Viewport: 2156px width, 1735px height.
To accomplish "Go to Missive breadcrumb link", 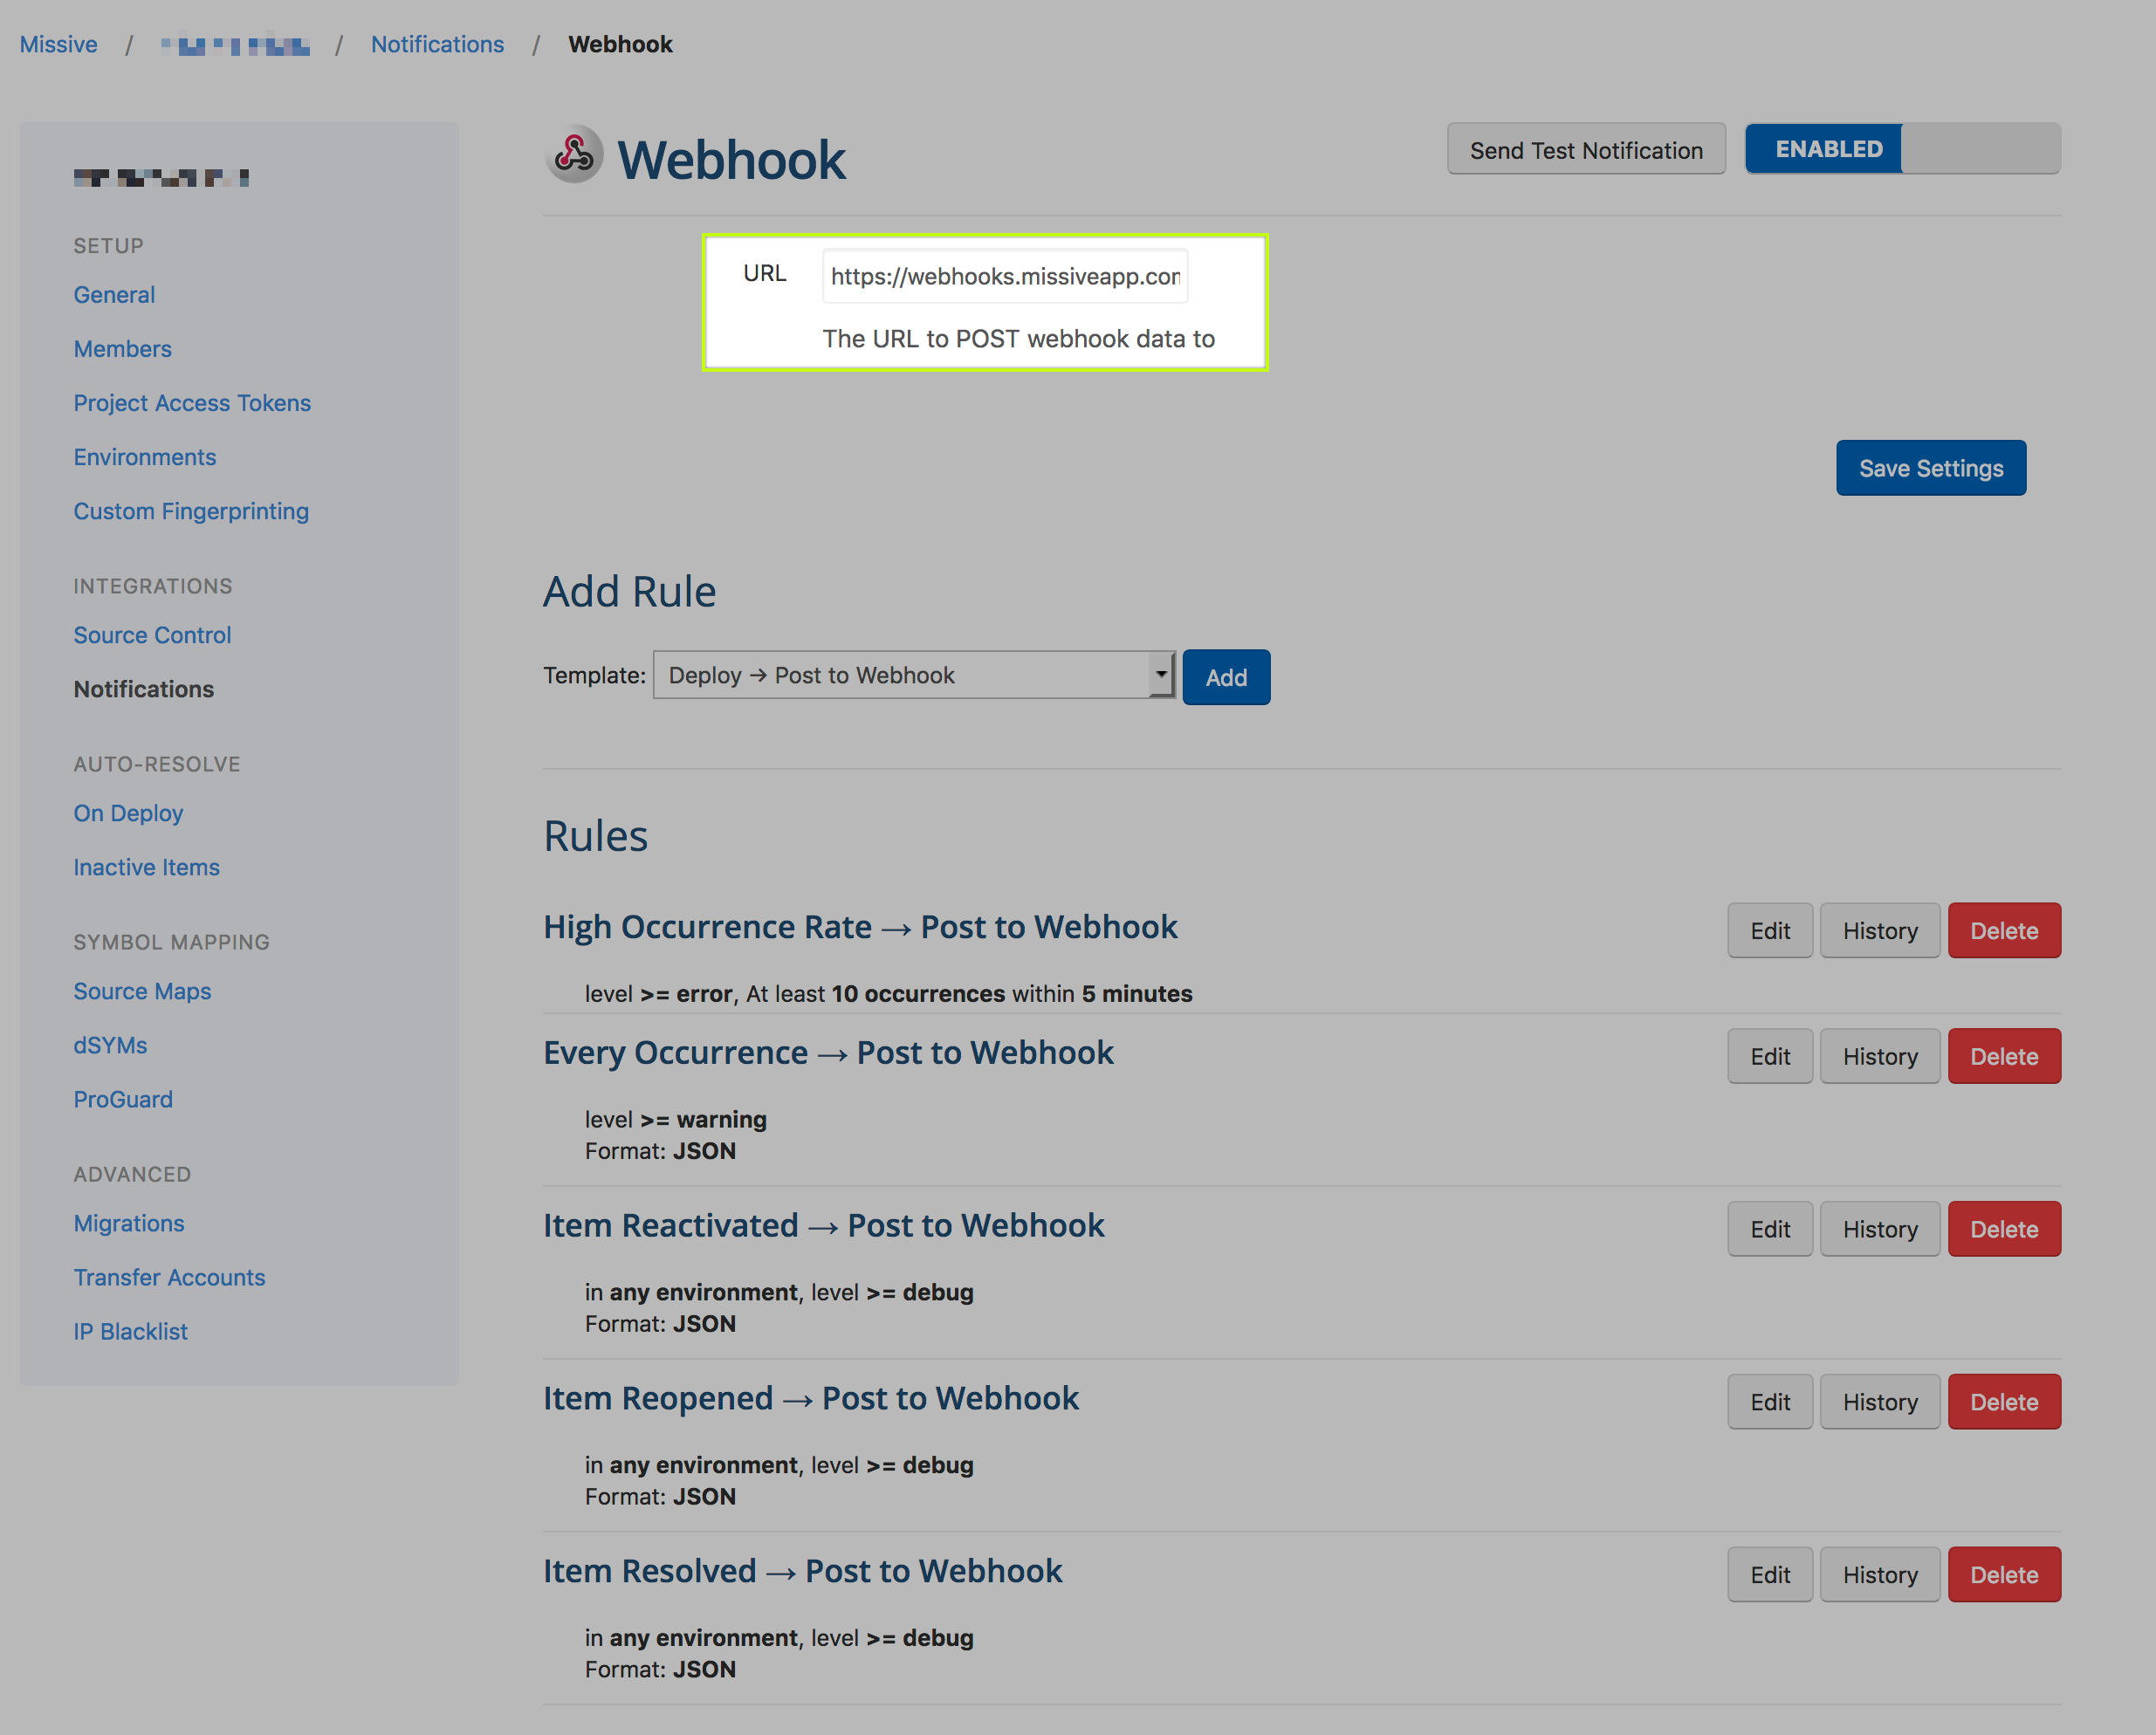I will click(x=58, y=44).
